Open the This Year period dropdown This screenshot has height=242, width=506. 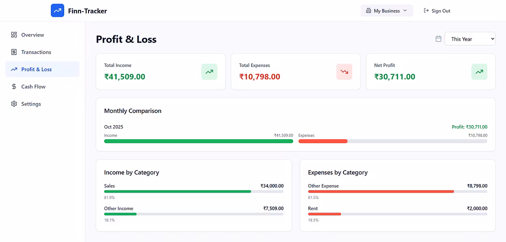[x=470, y=39]
